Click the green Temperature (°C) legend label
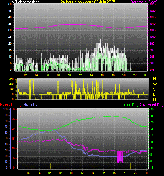 (124, 105)
